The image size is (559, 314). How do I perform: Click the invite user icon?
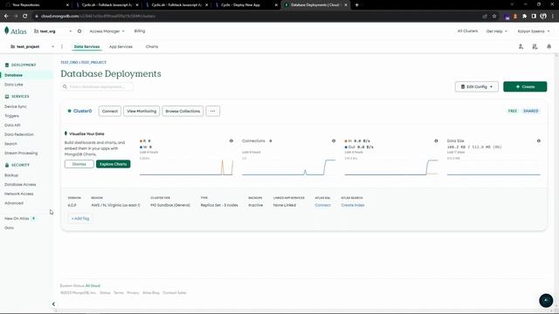point(521,46)
